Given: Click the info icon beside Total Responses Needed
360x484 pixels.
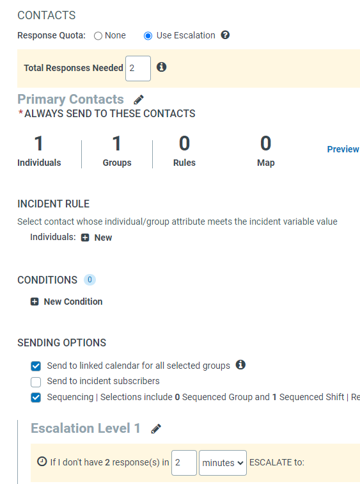Looking at the screenshot, I should pos(162,67).
